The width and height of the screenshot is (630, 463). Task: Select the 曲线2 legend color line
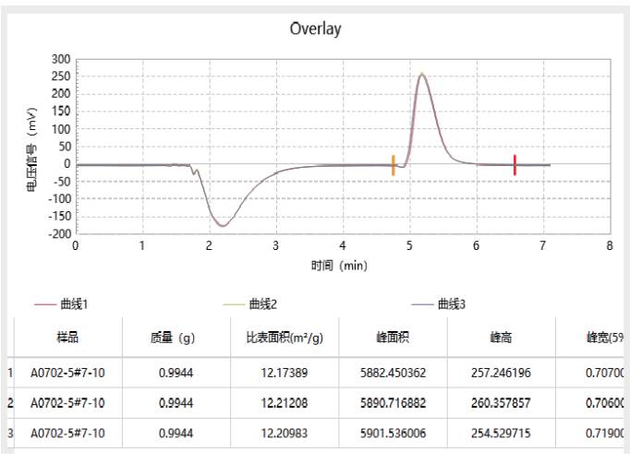(x=234, y=304)
